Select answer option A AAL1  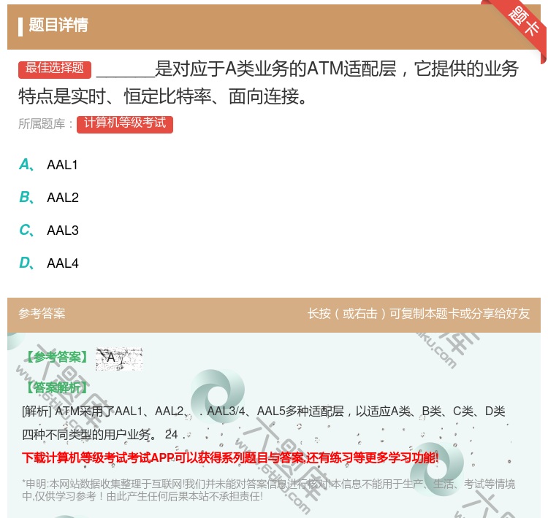pos(48,165)
